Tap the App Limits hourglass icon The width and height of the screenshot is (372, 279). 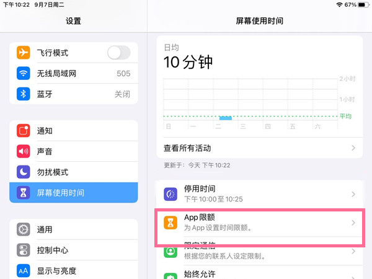click(170, 223)
